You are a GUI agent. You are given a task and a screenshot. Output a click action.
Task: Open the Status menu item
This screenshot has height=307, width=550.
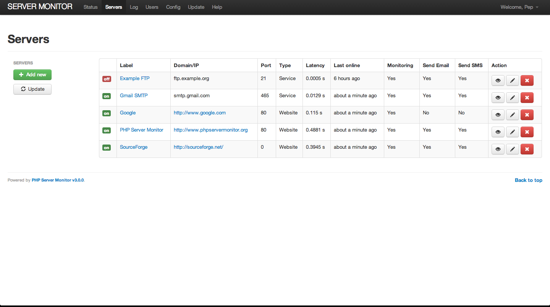pos(91,7)
